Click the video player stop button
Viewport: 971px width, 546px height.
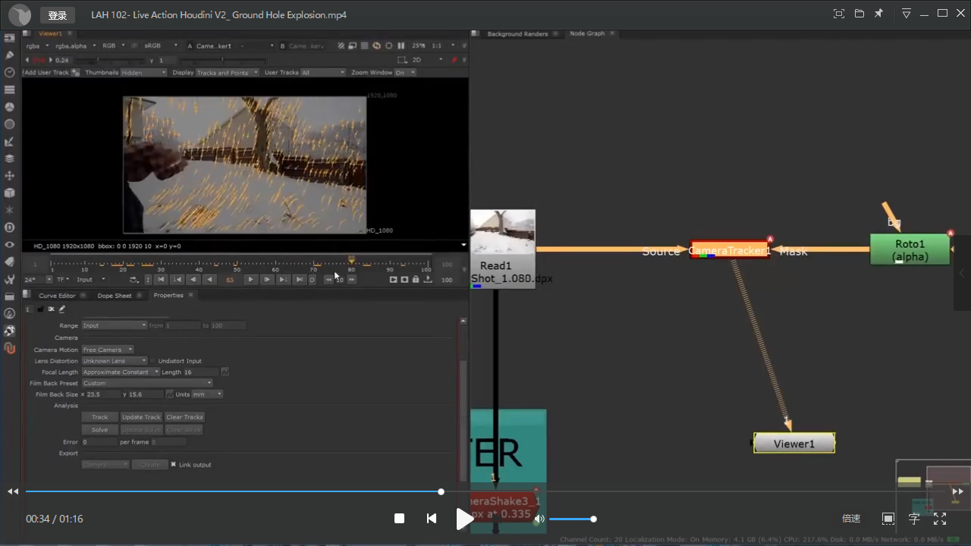pyautogui.click(x=399, y=519)
